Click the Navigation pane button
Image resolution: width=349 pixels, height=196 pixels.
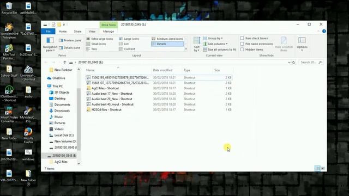click(x=50, y=45)
